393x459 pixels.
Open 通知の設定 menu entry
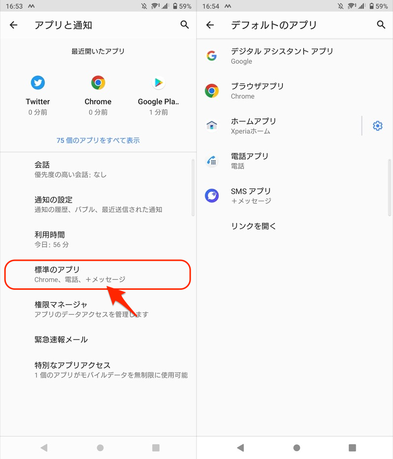(x=98, y=204)
